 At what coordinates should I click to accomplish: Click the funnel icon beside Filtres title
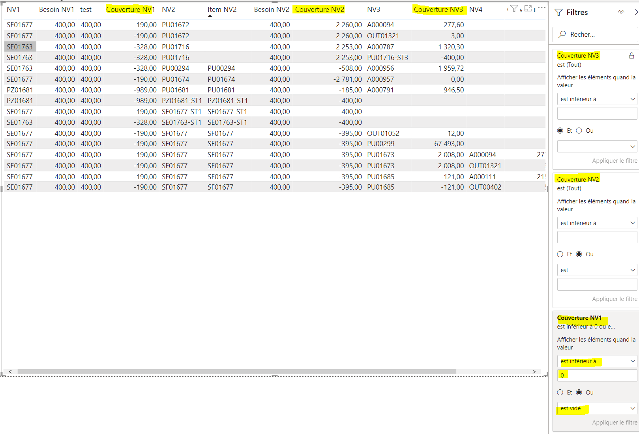[558, 13]
